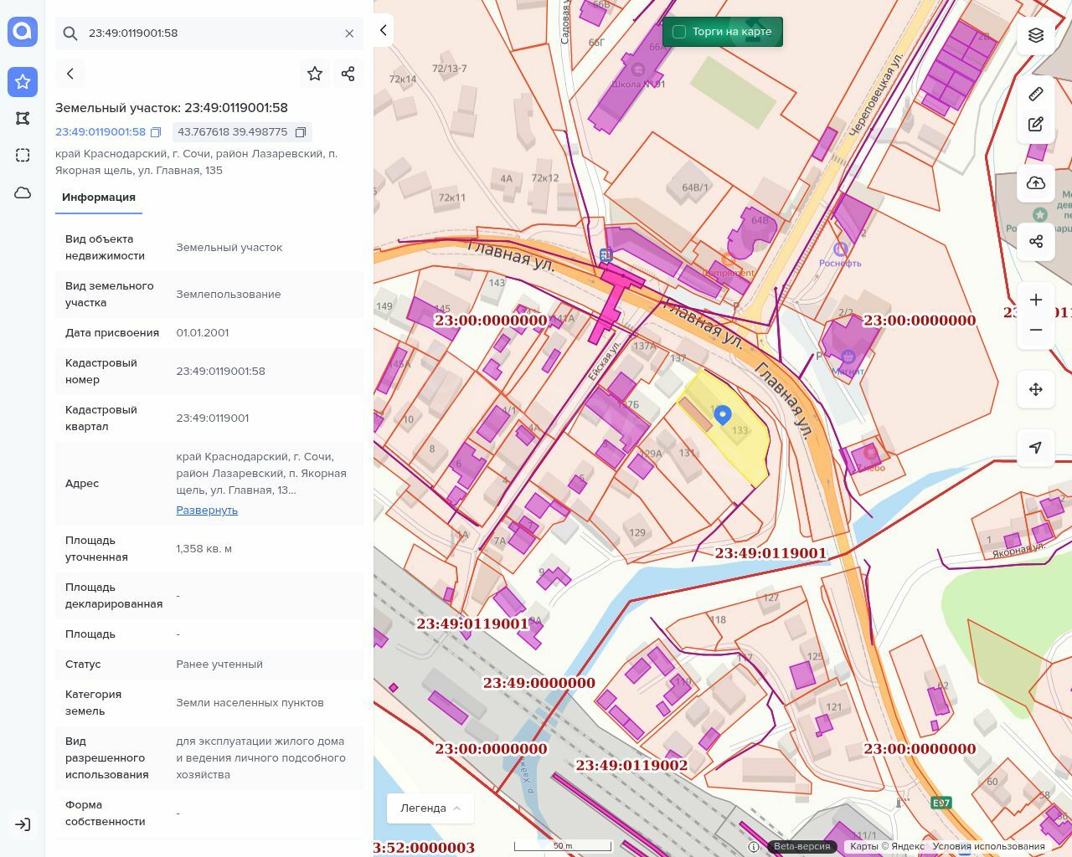Zoom out the map with minus

click(x=1036, y=330)
